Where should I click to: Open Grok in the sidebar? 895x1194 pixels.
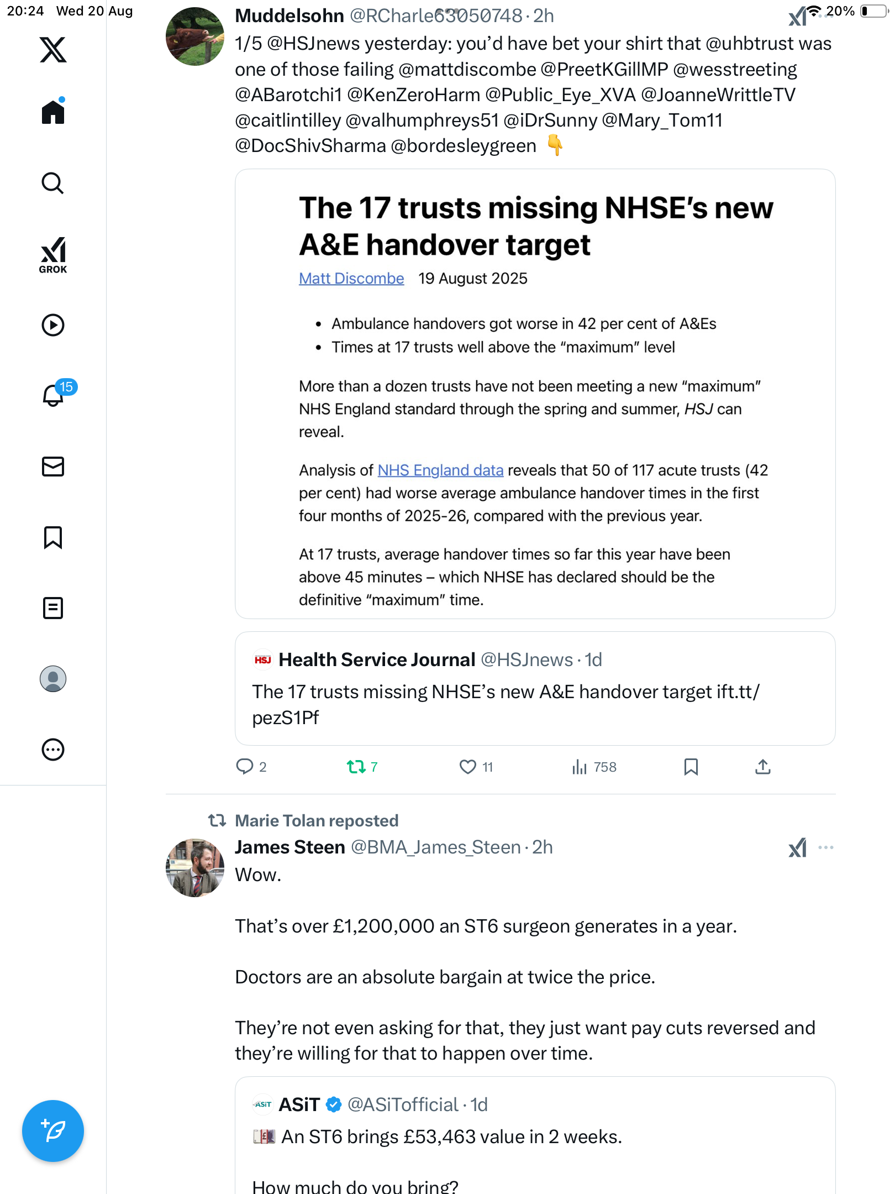pos(53,255)
